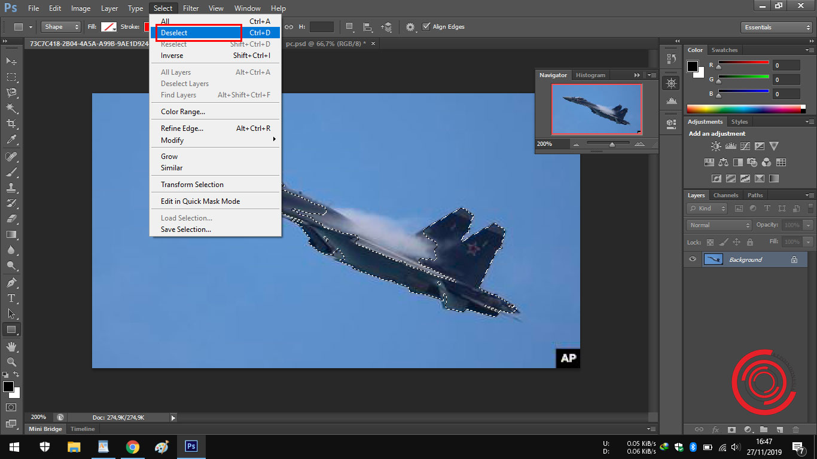The height and width of the screenshot is (459, 817).
Task: Select the Gradient tool
Action: coord(11,234)
